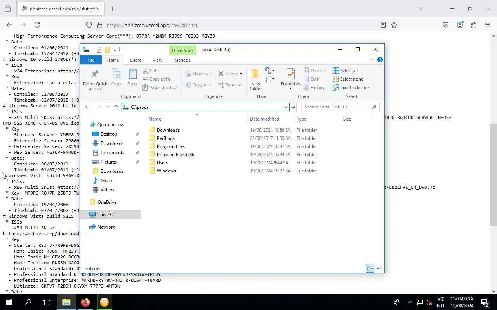
Task: Open recent locations dropdown in Explorer
Action: (108, 107)
